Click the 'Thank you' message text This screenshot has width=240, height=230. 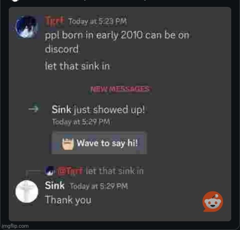(x=68, y=200)
